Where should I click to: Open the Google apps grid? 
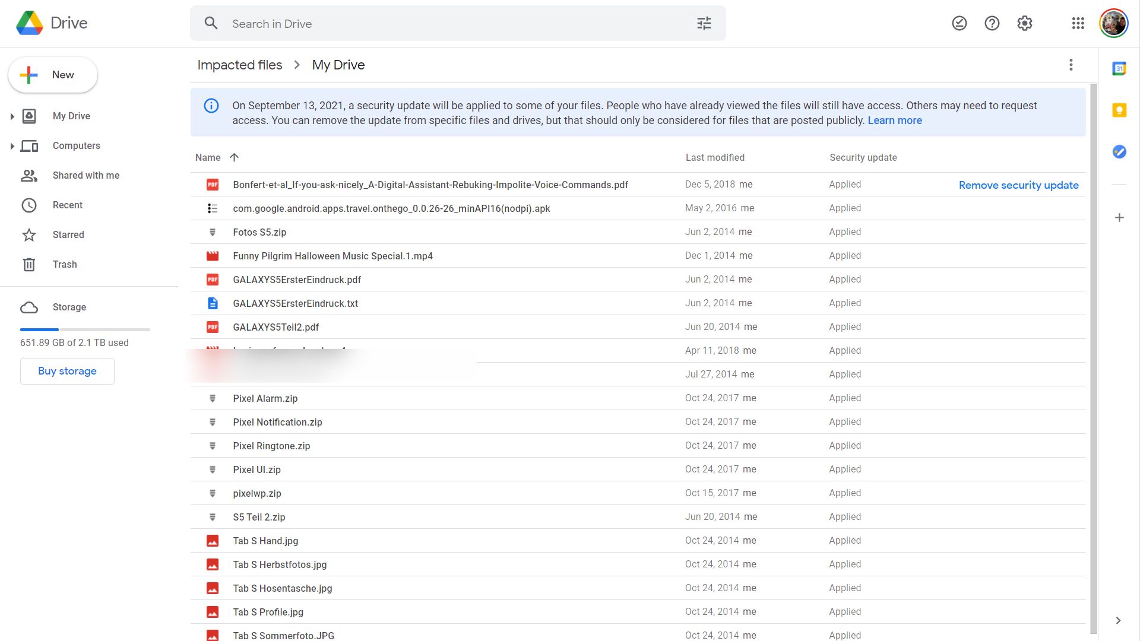[1078, 23]
